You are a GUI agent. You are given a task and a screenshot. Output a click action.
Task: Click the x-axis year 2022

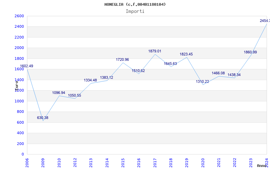235,163
